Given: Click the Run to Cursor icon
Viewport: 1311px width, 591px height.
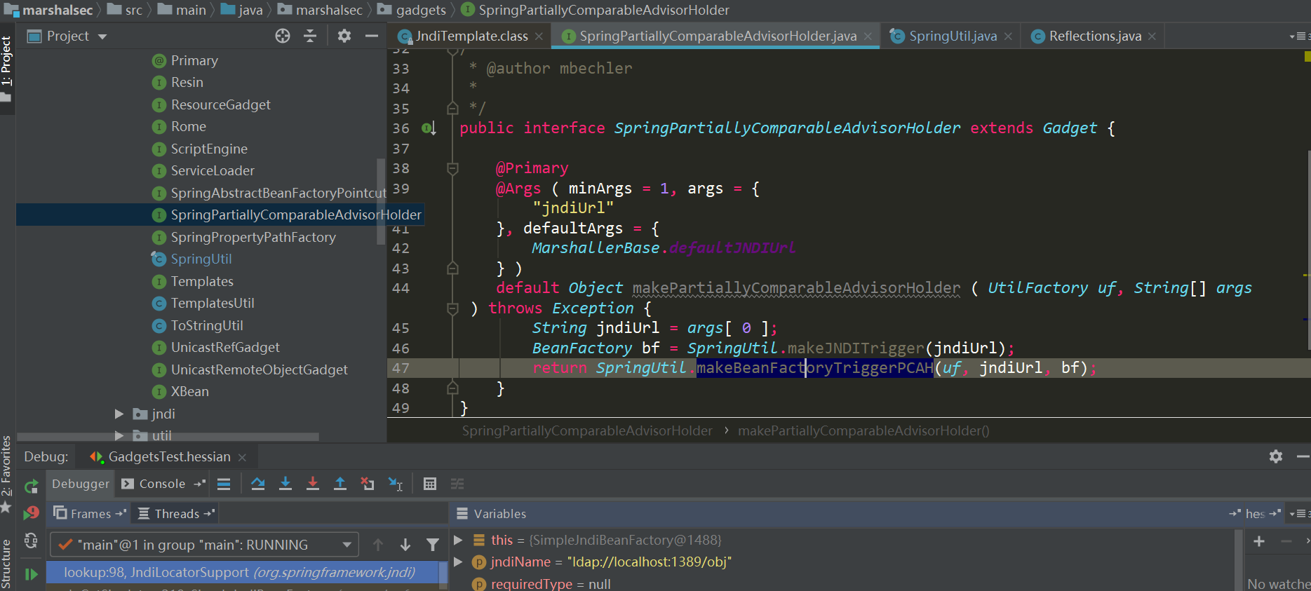Looking at the screenshot, I should point(396,484).
